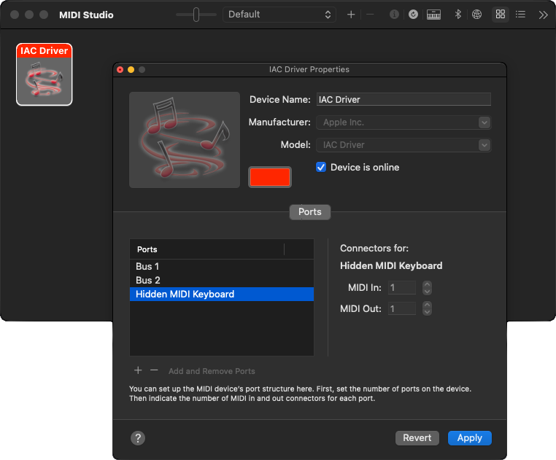The image size is (556, 460).
Task: Click the MIDI In value field
Action: [x=402, y=288]
